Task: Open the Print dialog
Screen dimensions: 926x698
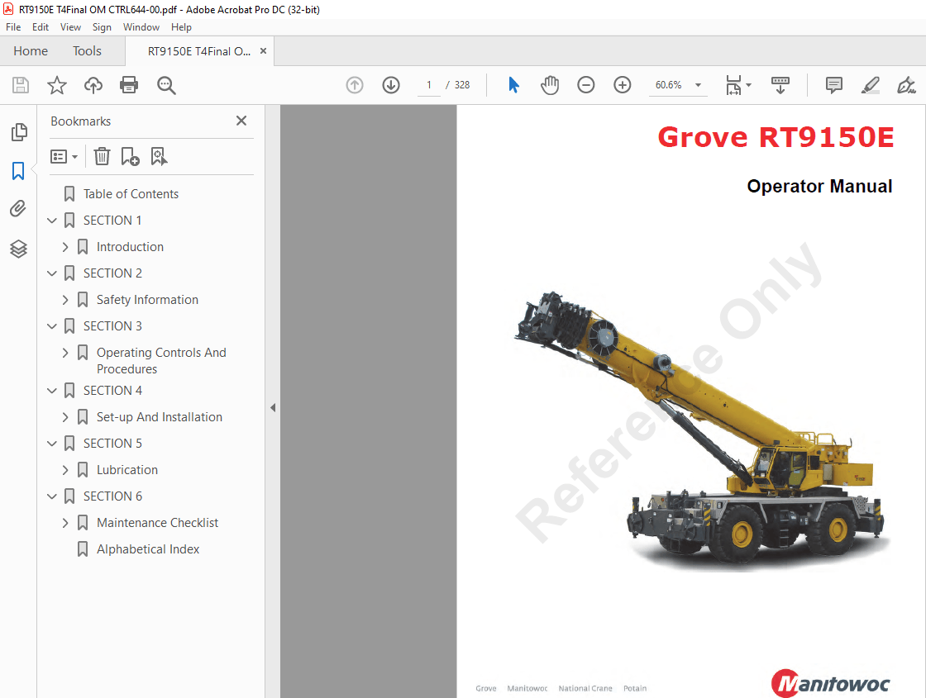Action: click(x=129, y=85)
